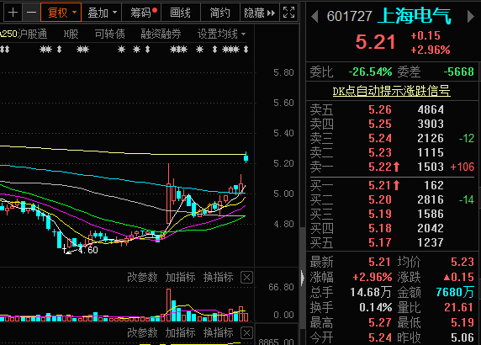Click the 卖一 price 5.22
The height and width of the screenshot is (345, 481).
click(380, 167)
